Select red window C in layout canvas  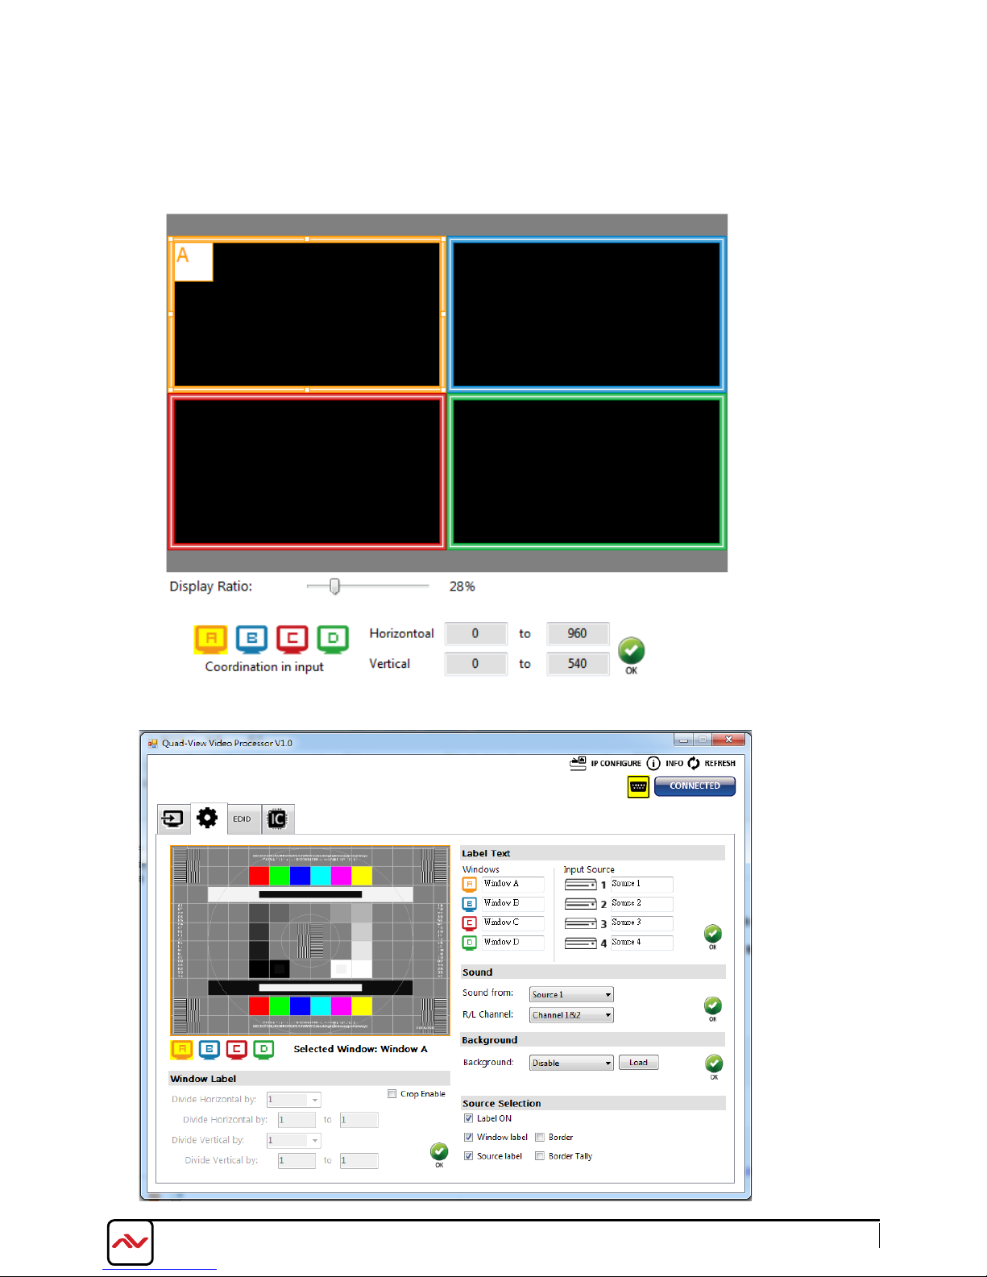coord(307,471)
